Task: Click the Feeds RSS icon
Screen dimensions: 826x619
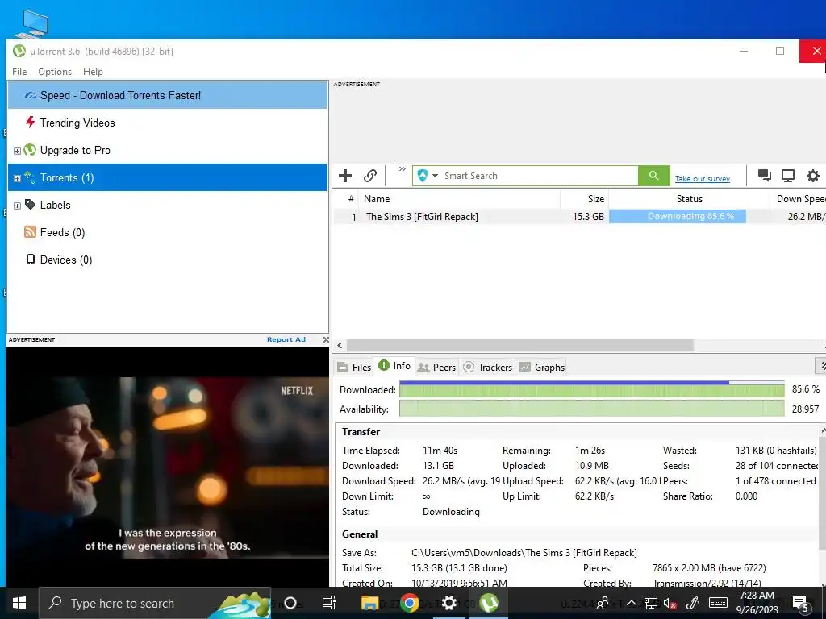Action: [x=31, y=231]
